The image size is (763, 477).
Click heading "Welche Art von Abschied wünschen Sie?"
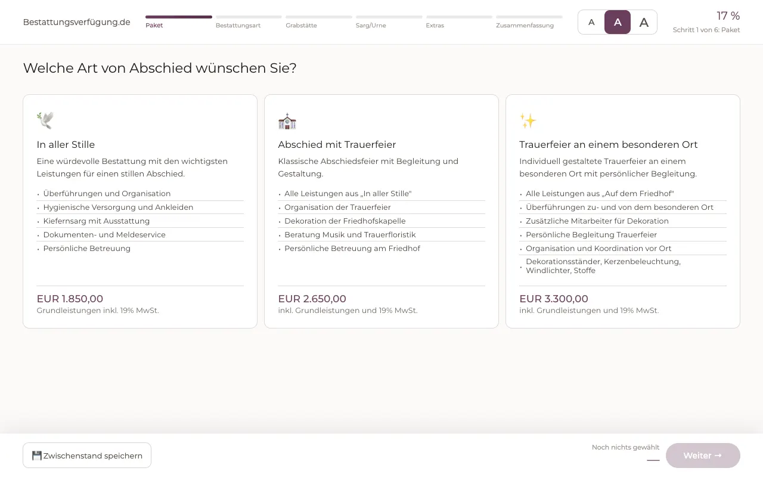pos(160,68)
